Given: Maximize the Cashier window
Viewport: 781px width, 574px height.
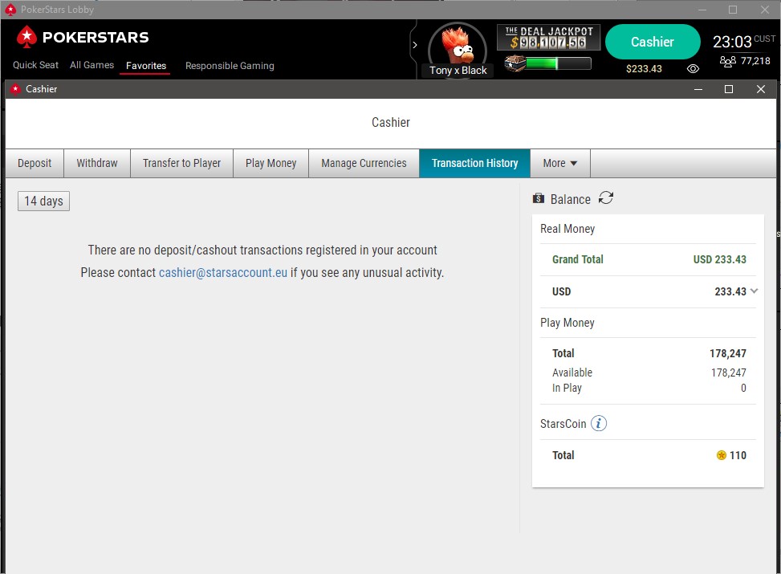Looking at the screenshot, I should pos(729,89).
